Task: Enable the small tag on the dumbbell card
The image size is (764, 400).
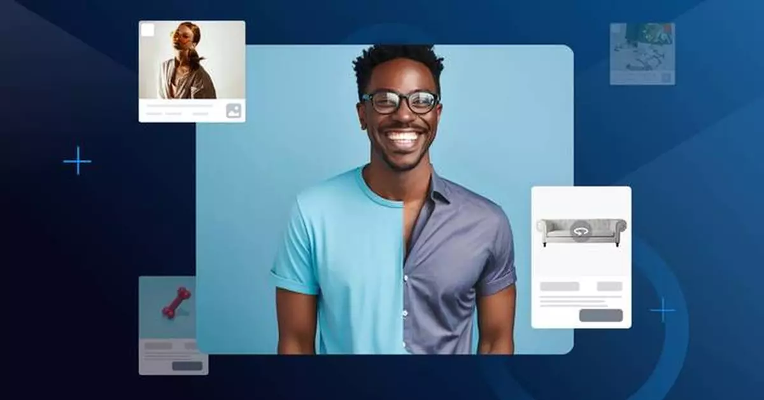Action: click(x=157, y=345)
